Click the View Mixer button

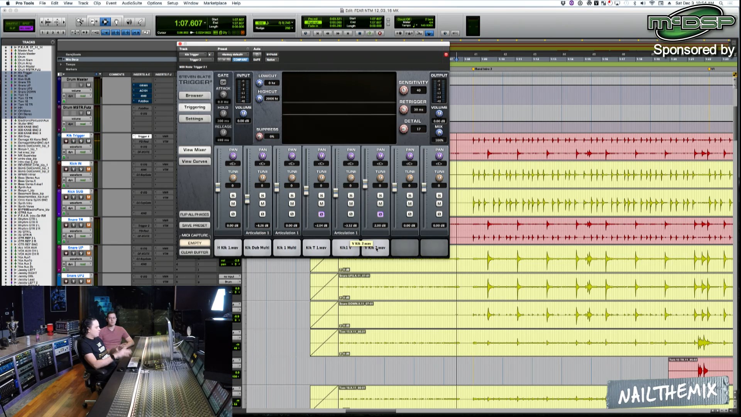coord(195,150)
